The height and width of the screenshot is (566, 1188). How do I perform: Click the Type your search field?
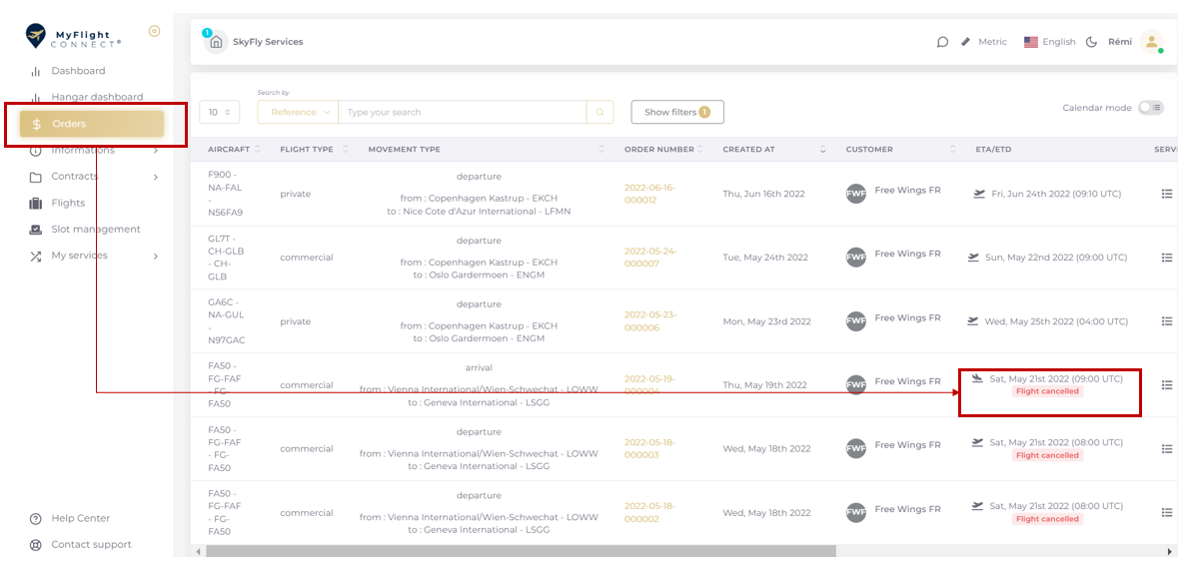[x=462, y=113]
